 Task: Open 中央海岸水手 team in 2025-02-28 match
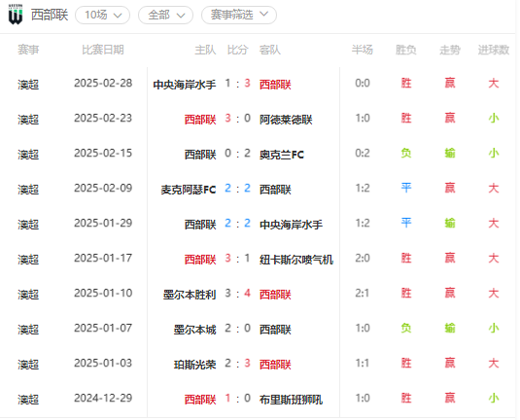pos(185,85)
